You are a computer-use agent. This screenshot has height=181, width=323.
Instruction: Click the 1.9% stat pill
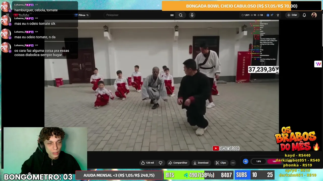click(x=259, y=161)
